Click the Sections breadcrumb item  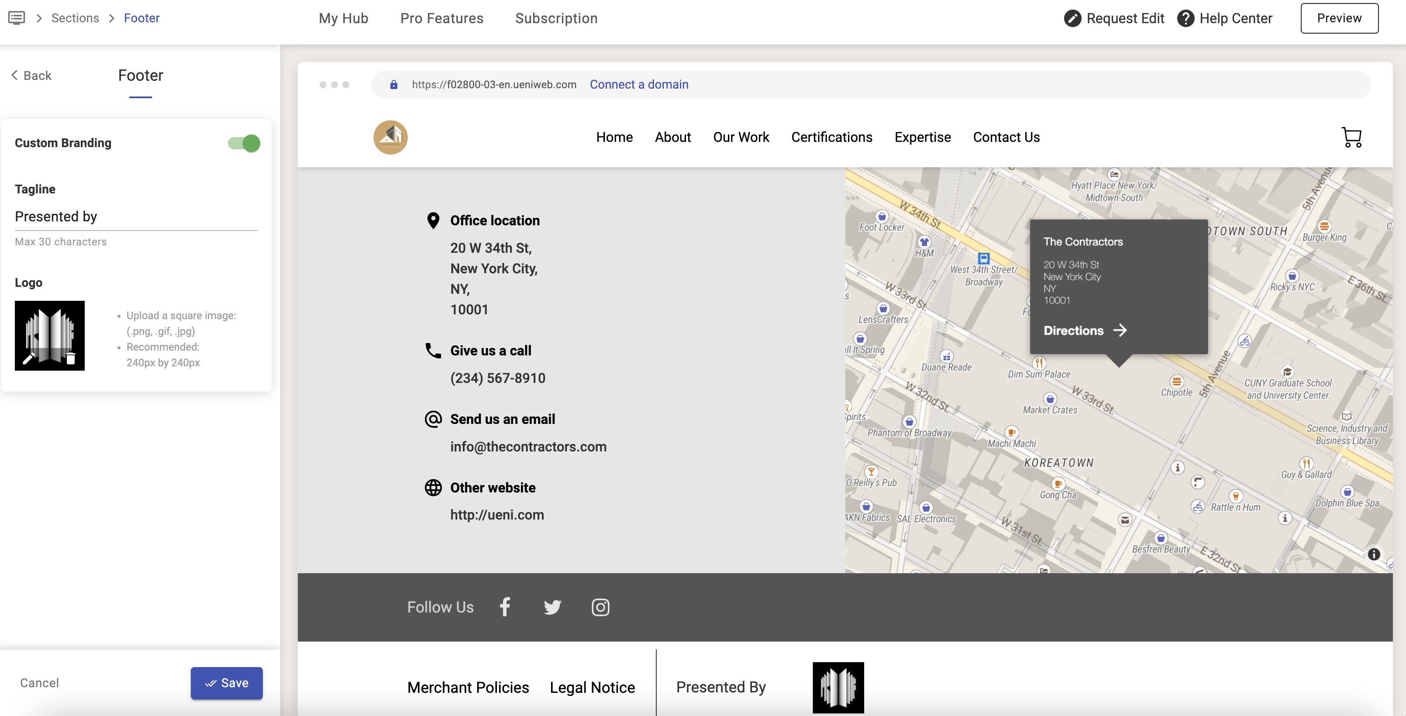tap(75, 18)
